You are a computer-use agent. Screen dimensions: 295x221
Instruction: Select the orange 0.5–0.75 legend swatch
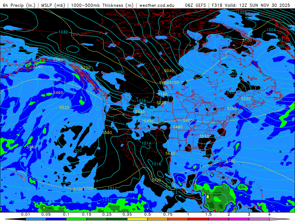[158, 219]
